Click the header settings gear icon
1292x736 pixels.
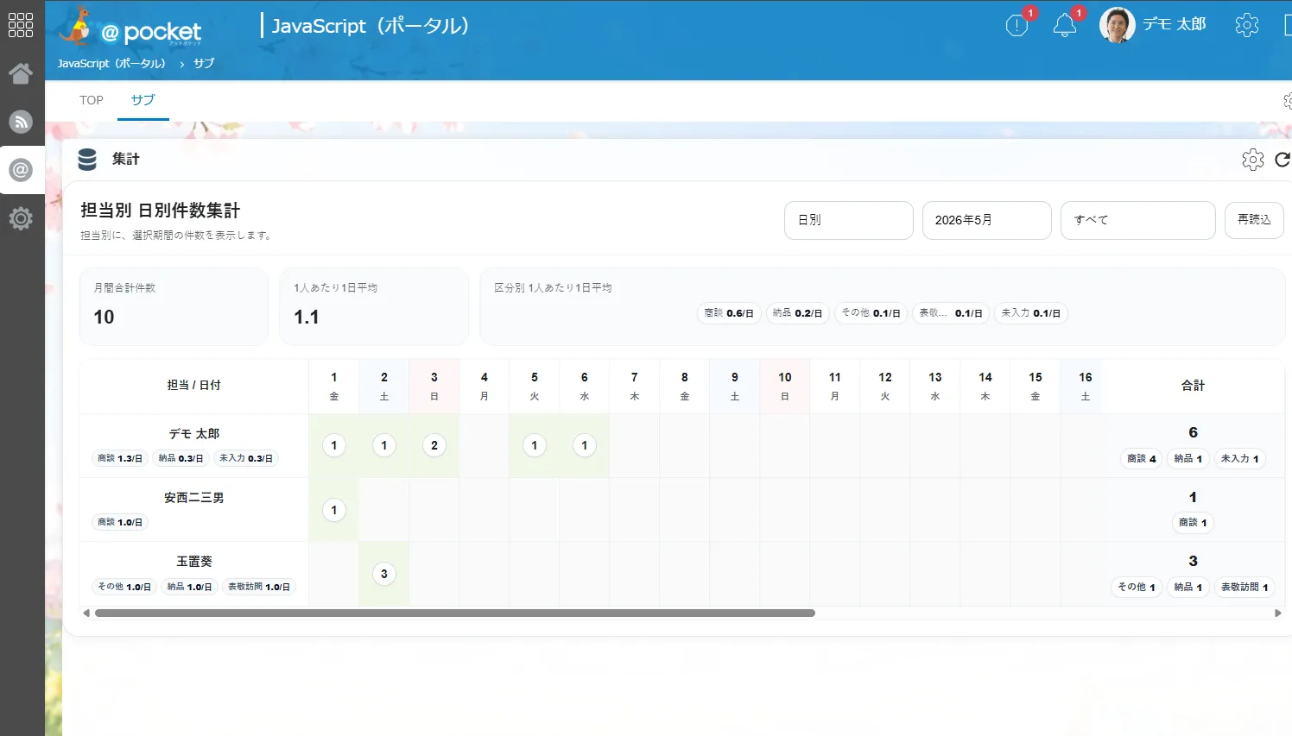[1246, 25]
